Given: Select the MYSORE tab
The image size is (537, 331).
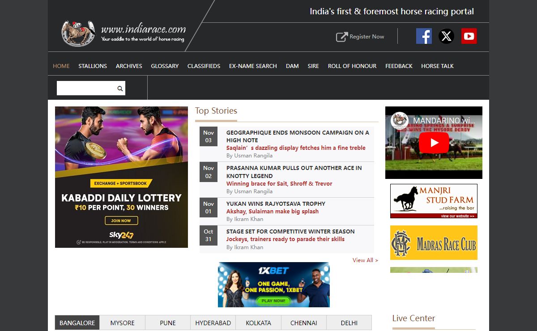Looking at the screenshot, I should 123,323.
